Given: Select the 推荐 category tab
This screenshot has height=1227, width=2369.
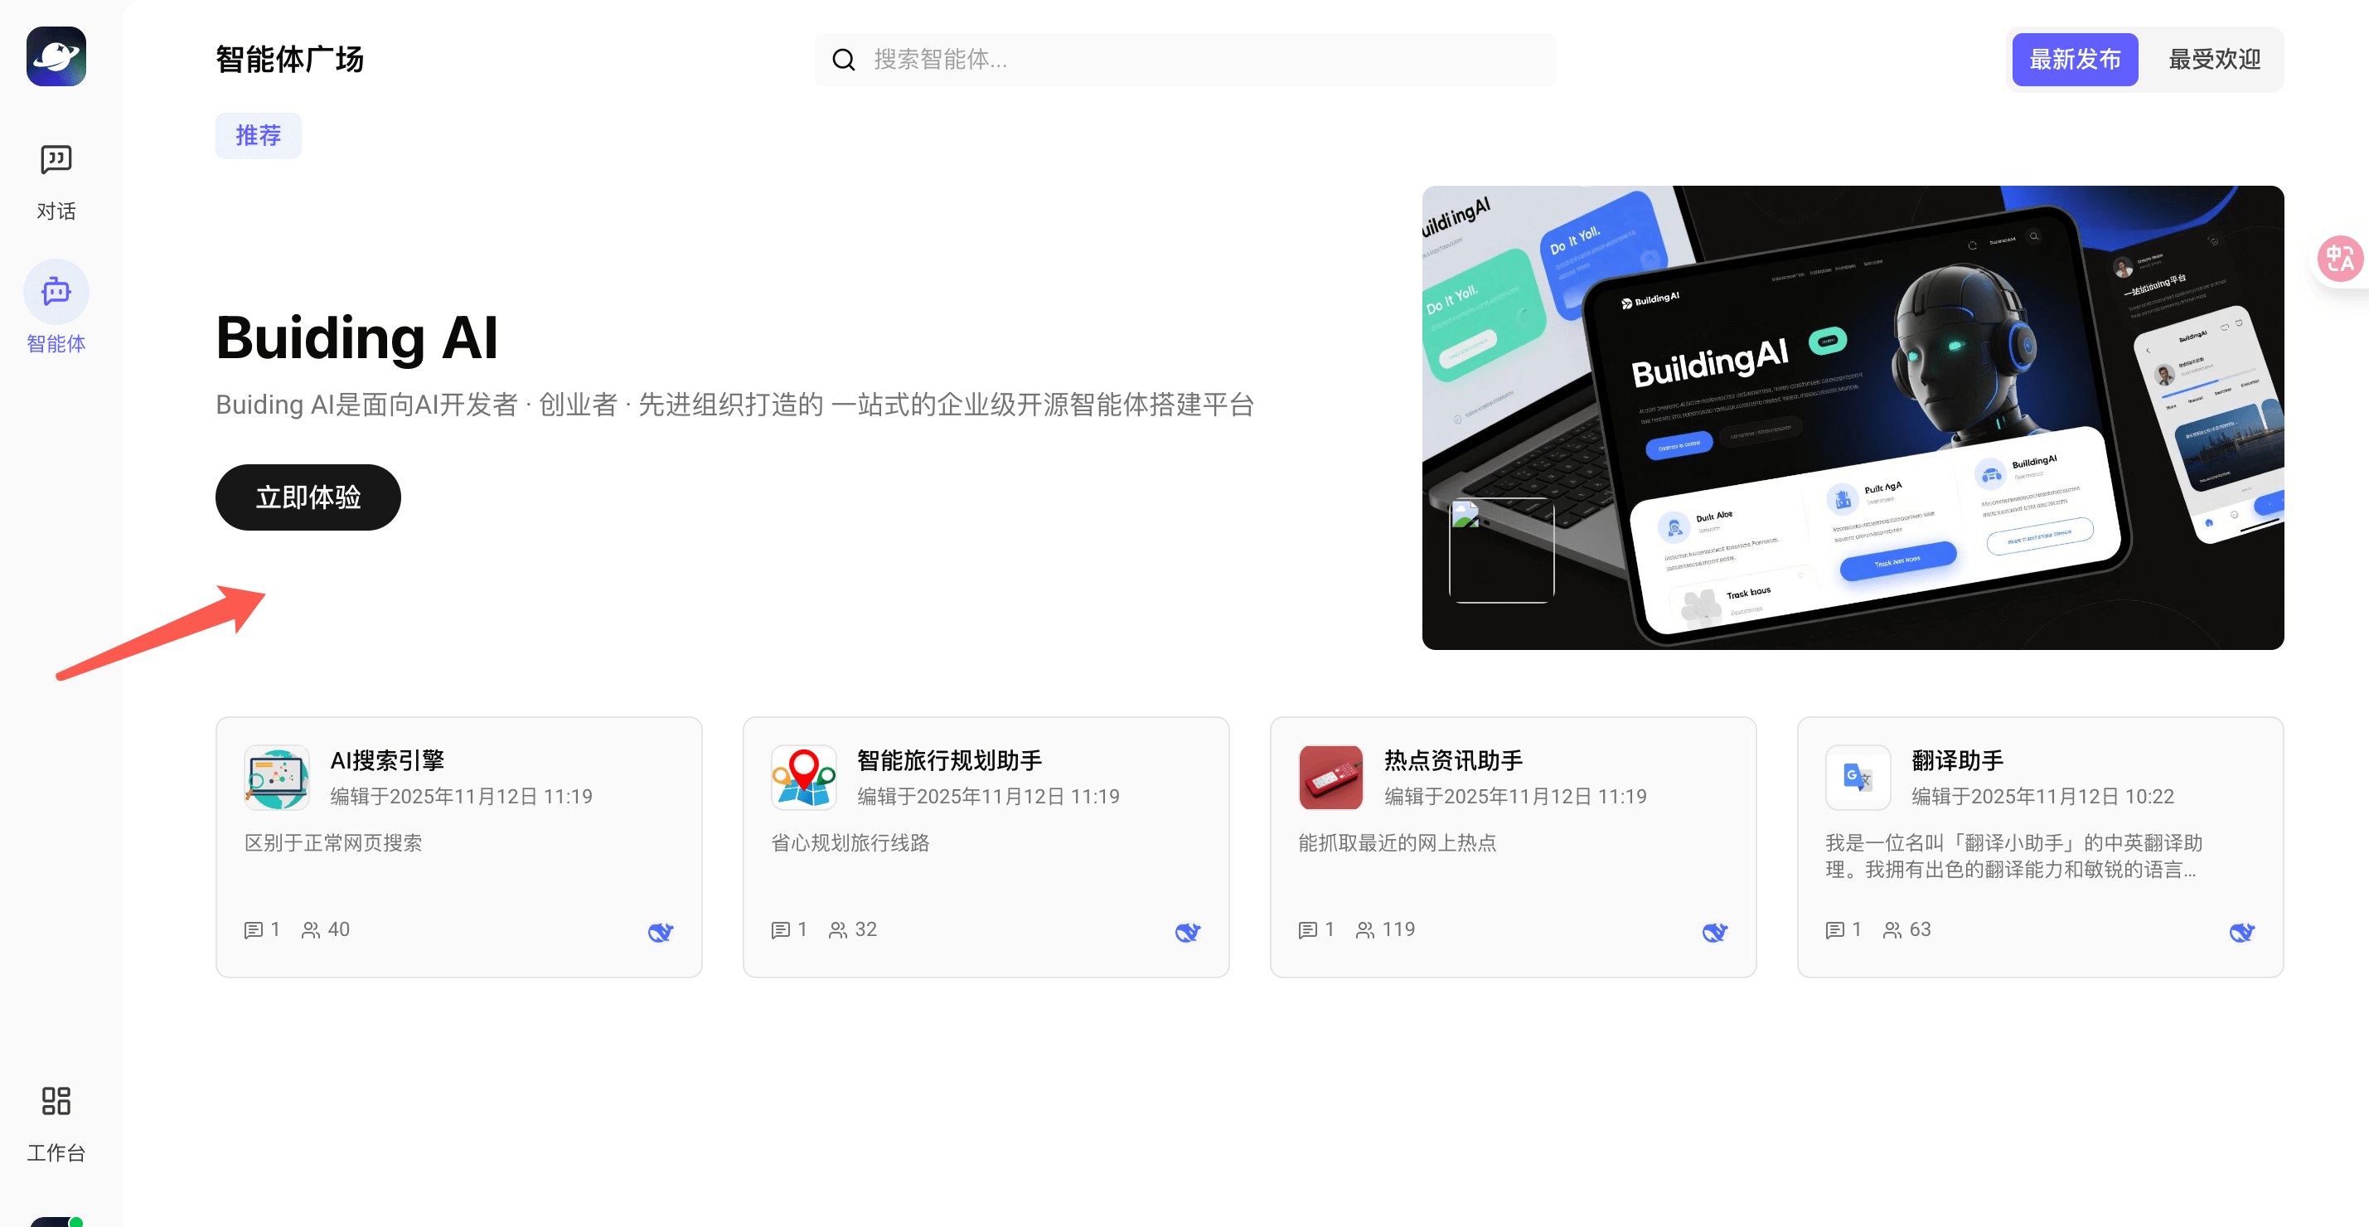Looking at the screenshot, I should click(258, 136).
